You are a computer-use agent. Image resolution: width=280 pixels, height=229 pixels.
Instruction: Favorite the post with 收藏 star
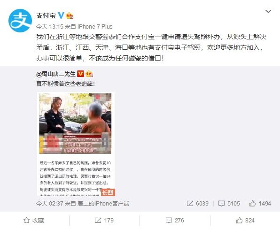click(x=33, y=221)
